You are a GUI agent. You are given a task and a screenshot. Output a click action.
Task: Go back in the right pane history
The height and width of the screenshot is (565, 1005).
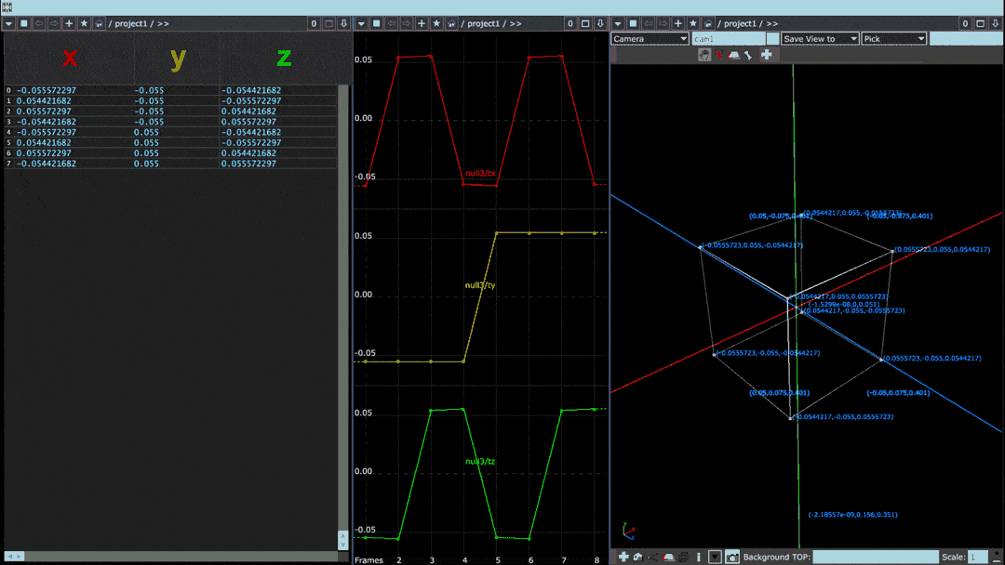click(x=648, y=23)
